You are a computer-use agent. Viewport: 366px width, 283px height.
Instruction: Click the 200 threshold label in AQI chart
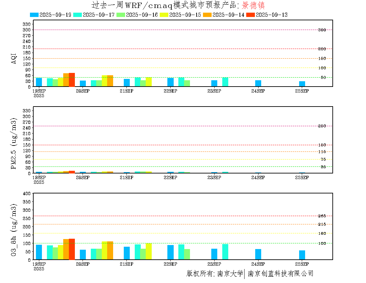pyautogui.click(x=322, y=49)
